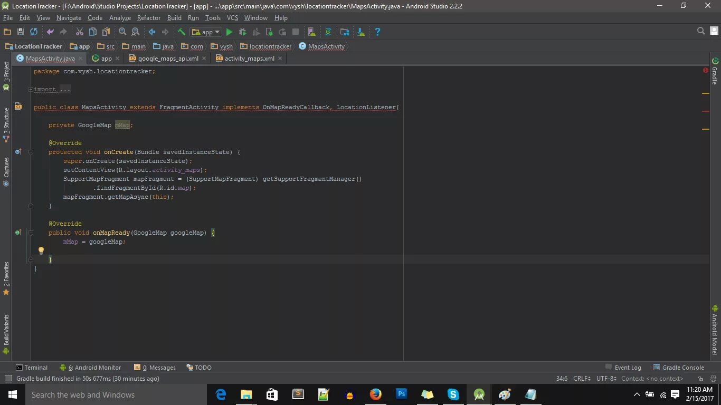721x405 pixels.
Task: Toggle the 7: Structure side panel
Action: [x=6, y=125]
